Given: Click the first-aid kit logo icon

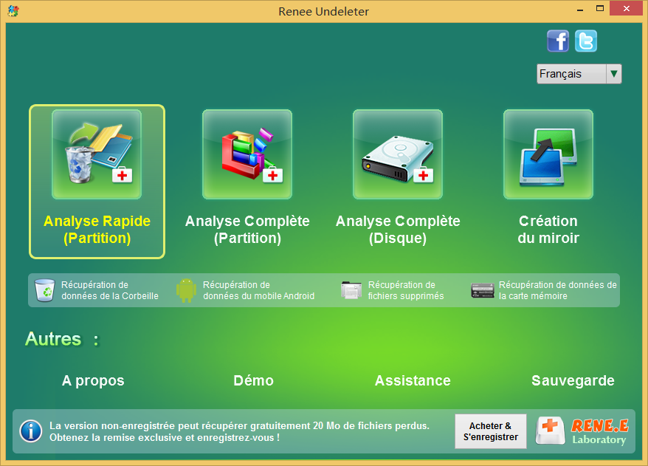Looking at the screenshot, I should 550,431.
